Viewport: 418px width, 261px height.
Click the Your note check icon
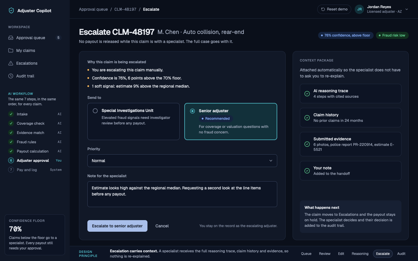307,171
